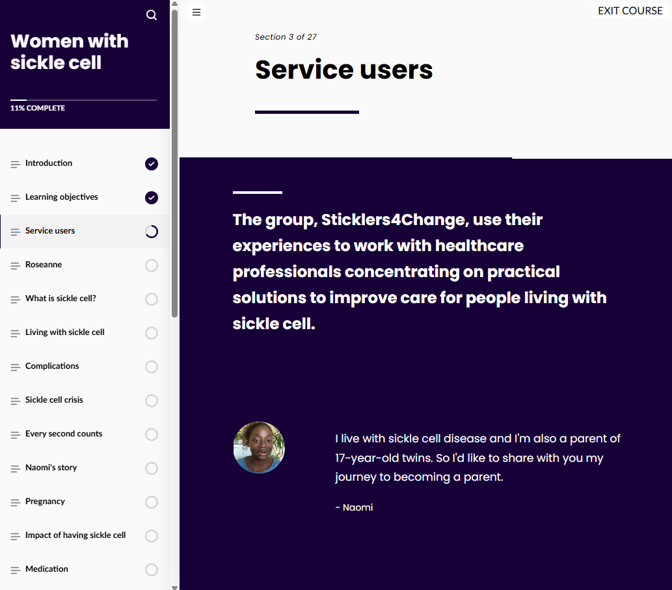Click the lines icon beside Naomi's story
The image size is (672, 590).
tap(16, 469)
